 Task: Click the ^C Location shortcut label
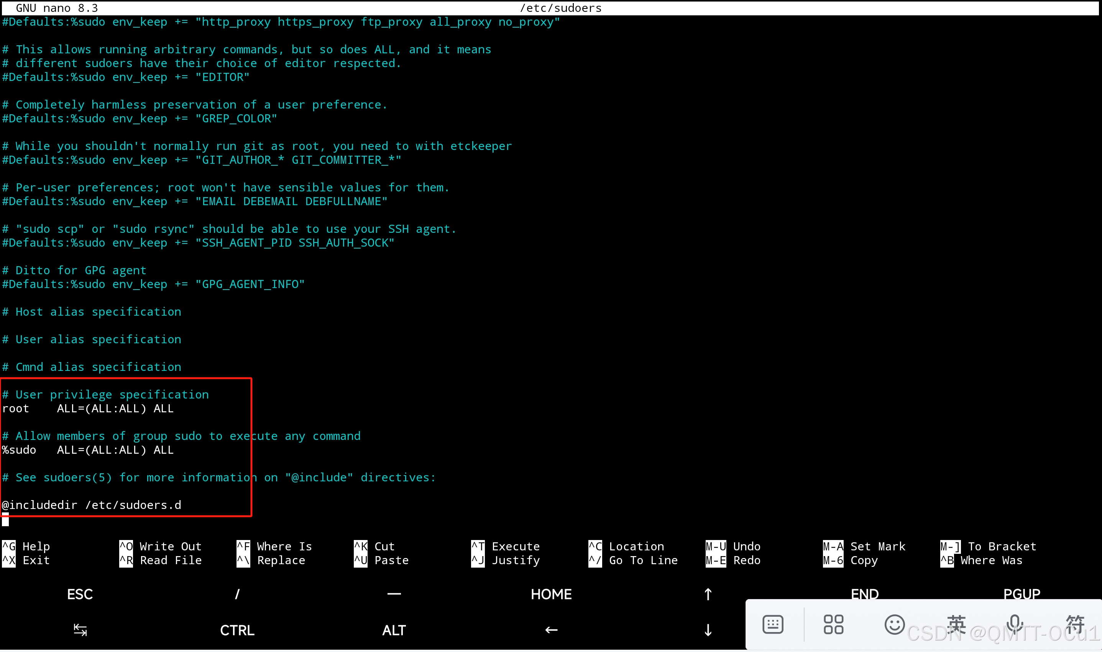point(626,547)
